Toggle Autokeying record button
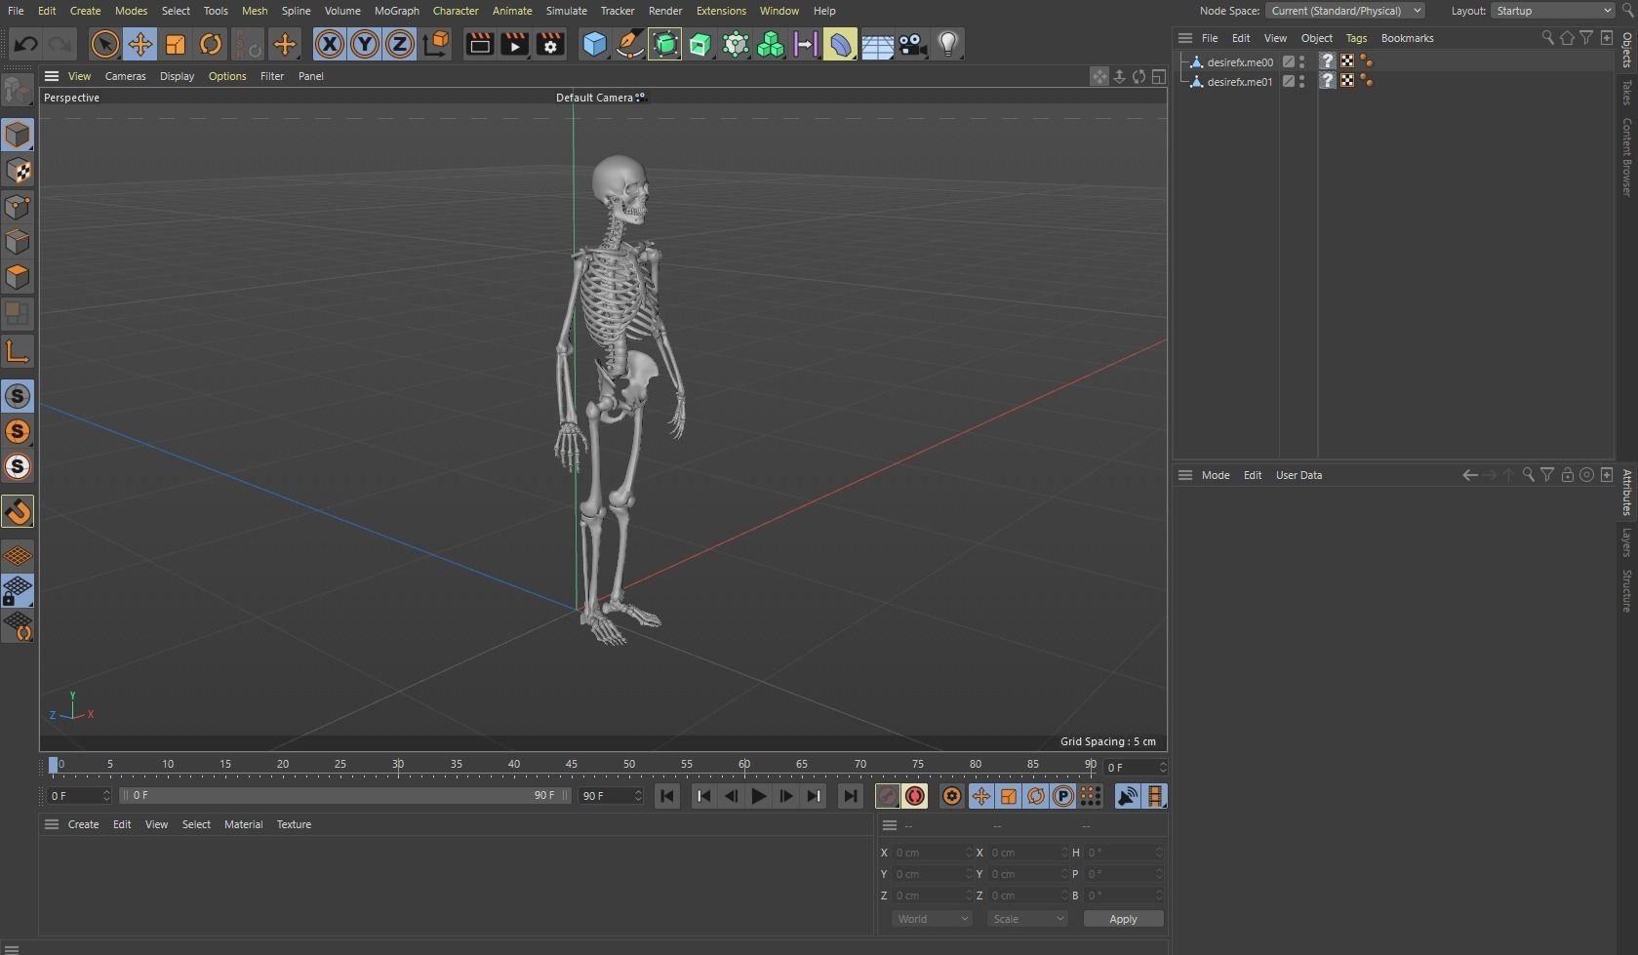The height and width of the screenshot is (955, 1638). click(x=914, y=796)
